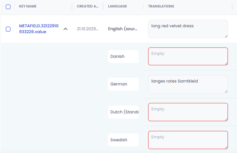Screen dimensions: 237x153
Task: Sort by the KEY NAME column header
Action: click(28, 6)
